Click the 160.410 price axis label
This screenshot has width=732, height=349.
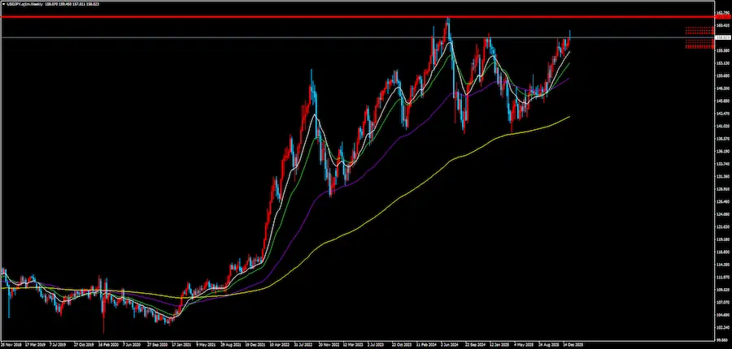point(721,25)
